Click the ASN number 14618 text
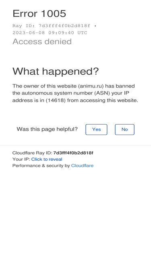The width and height of the screenshot is (151, 268). (56, 100)
